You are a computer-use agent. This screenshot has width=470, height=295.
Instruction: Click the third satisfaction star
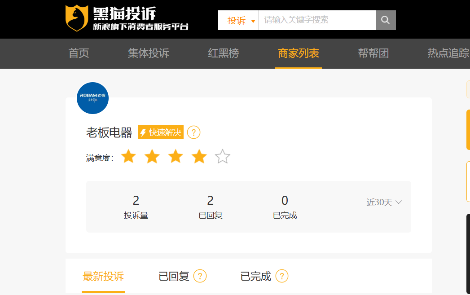pos(176,156)
